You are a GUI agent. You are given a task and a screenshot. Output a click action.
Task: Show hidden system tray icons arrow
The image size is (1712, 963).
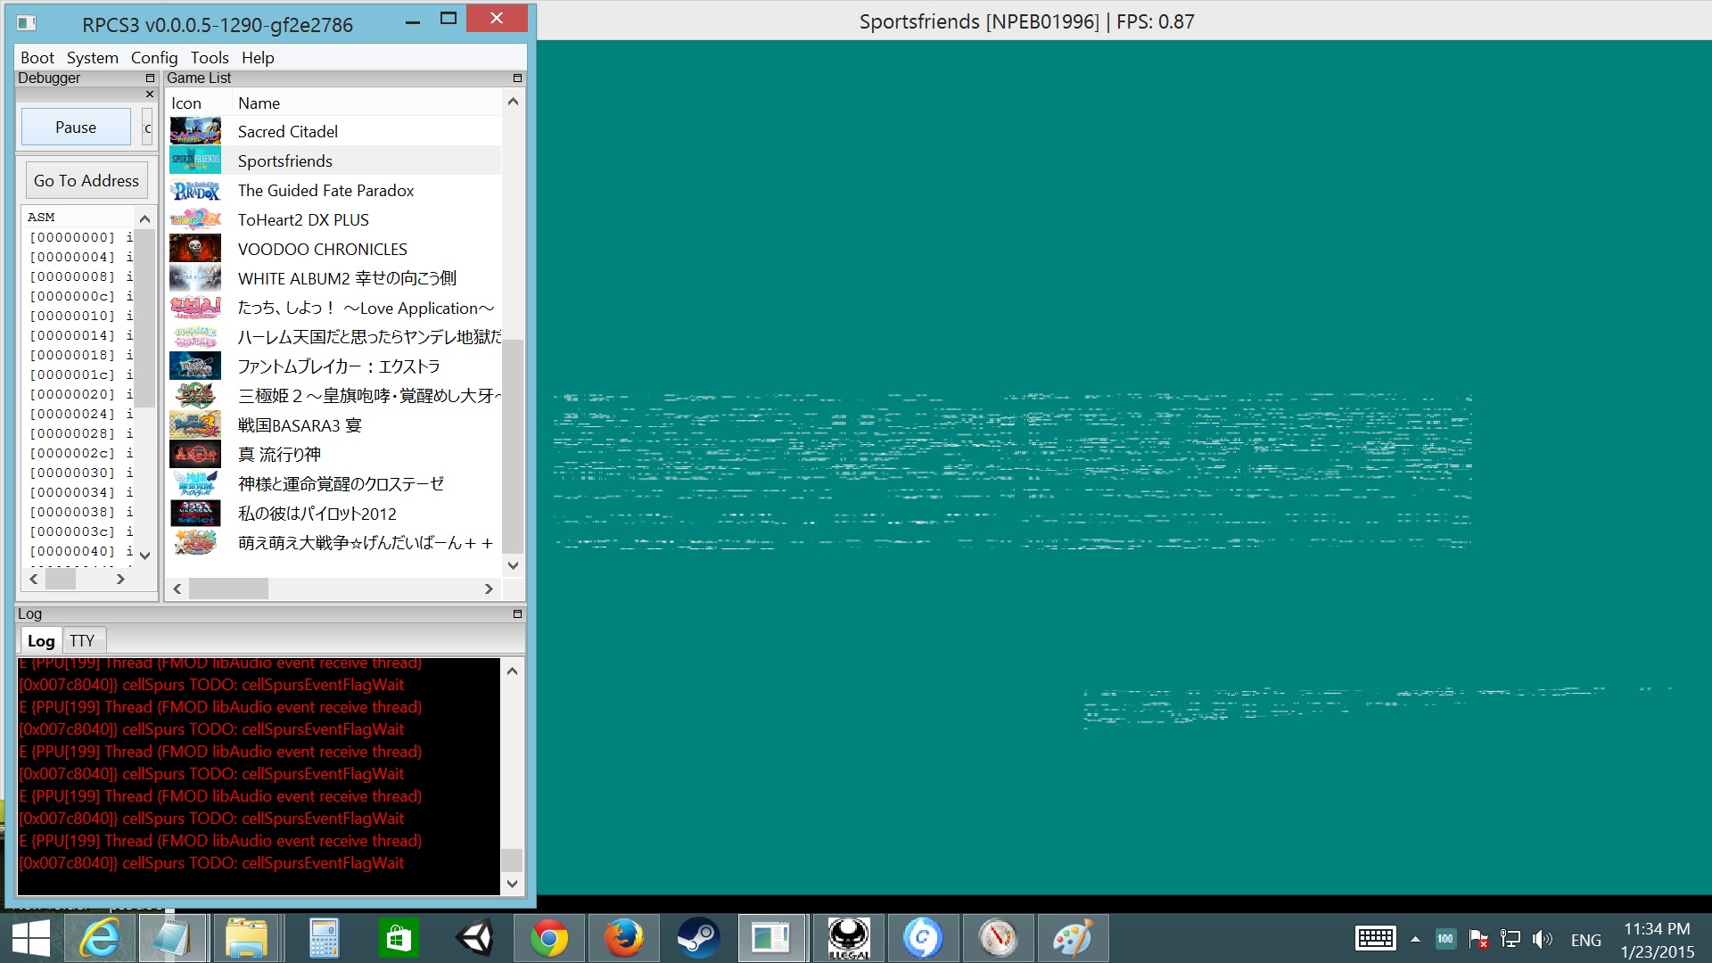pyautogui.click(x=1415, y=939)
